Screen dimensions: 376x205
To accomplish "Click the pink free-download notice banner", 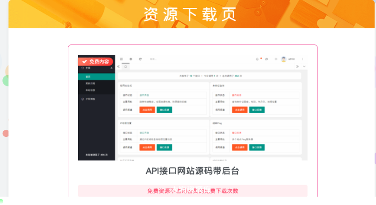I will pos(192,191).
